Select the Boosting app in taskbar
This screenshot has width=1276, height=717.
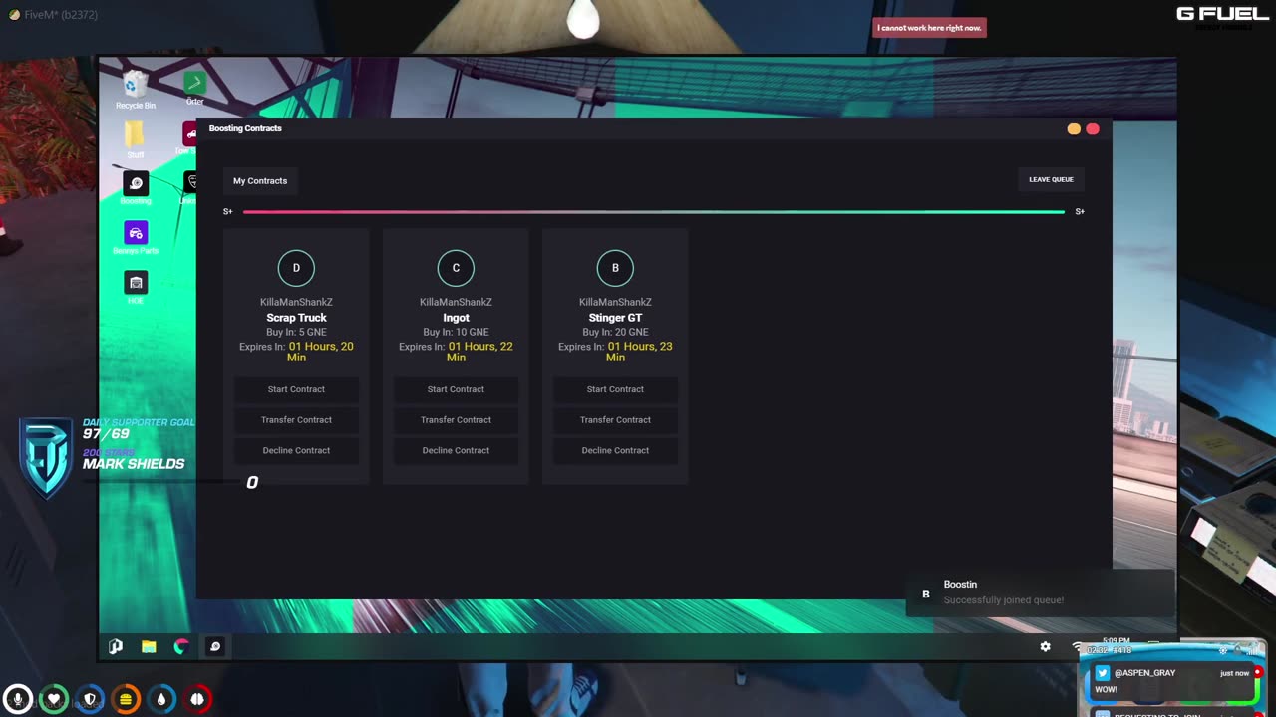point(214,646)
